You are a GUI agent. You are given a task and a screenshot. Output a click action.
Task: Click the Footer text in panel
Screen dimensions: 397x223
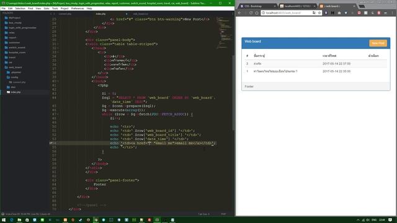pos(249,87)
